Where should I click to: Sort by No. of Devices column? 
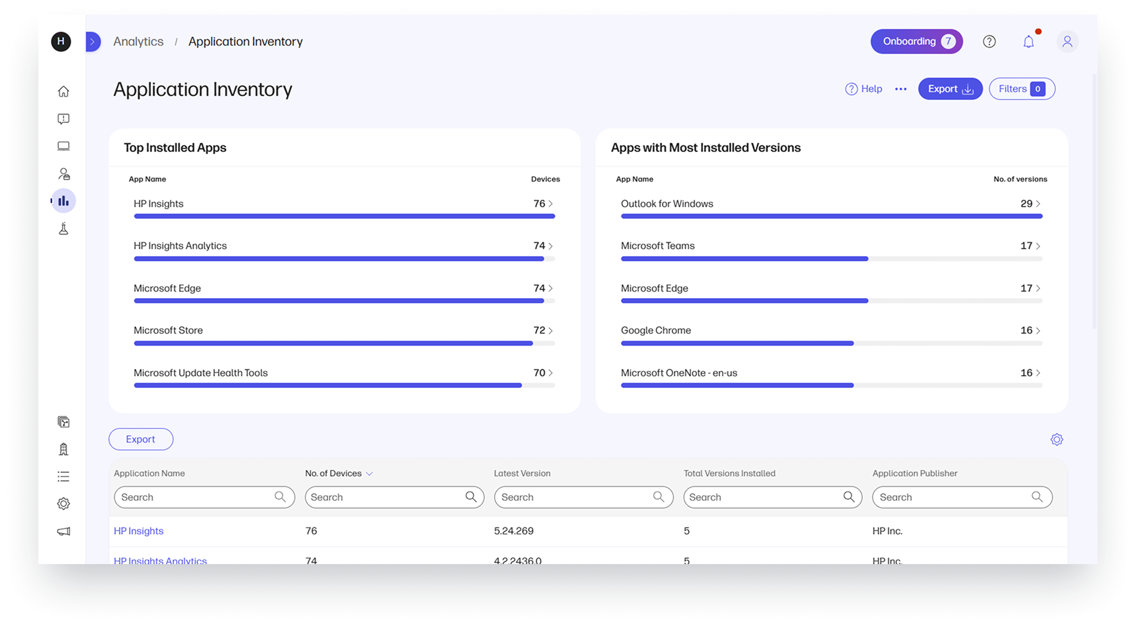pos(339,473)
